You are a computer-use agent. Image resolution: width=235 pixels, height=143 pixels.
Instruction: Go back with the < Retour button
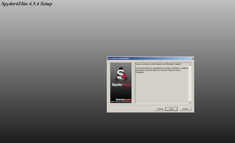pyautogui.click(x=159, y=109)
